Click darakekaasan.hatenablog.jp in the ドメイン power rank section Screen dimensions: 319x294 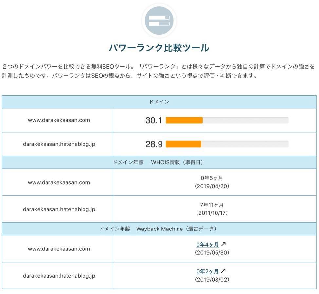tap(59, 144)
